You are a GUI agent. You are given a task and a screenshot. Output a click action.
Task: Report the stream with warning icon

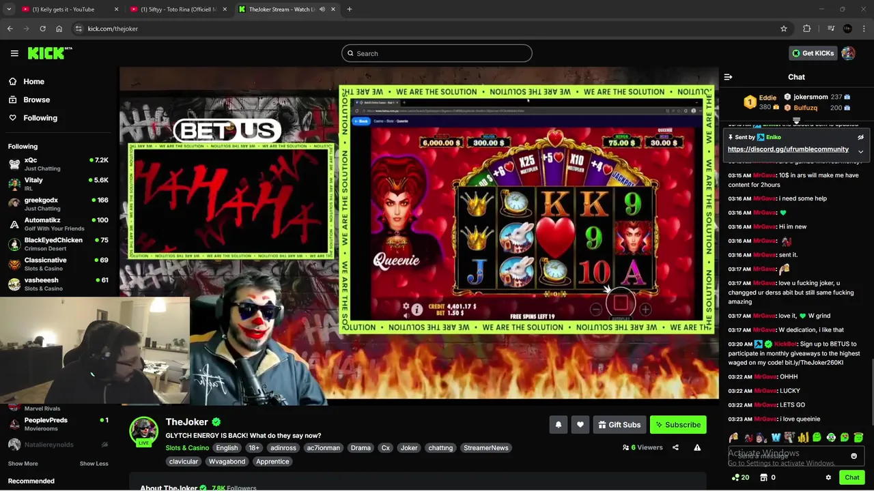click(697, 447)
